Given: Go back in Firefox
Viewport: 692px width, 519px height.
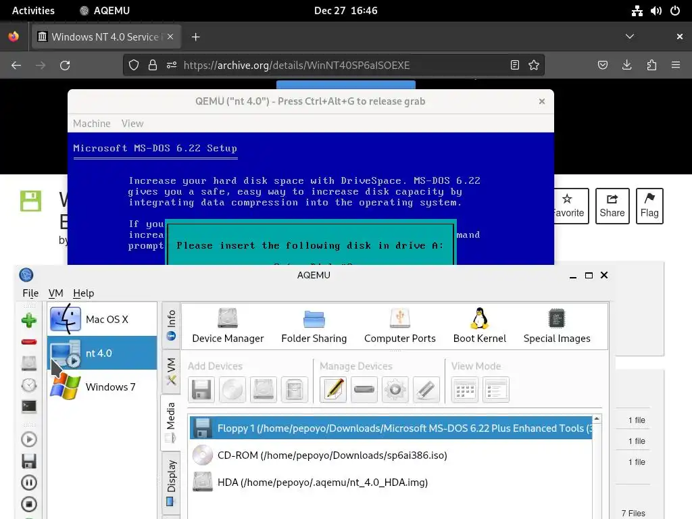Looking at the screenshot, I should point(16,66).
